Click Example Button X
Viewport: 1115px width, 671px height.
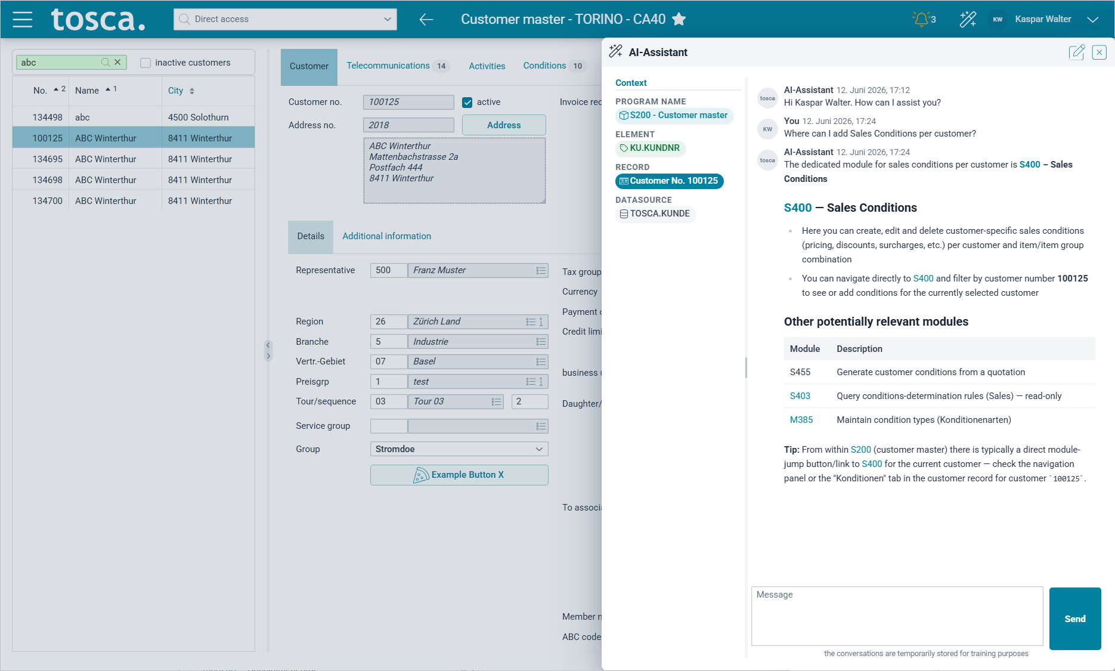click(459, 475)
